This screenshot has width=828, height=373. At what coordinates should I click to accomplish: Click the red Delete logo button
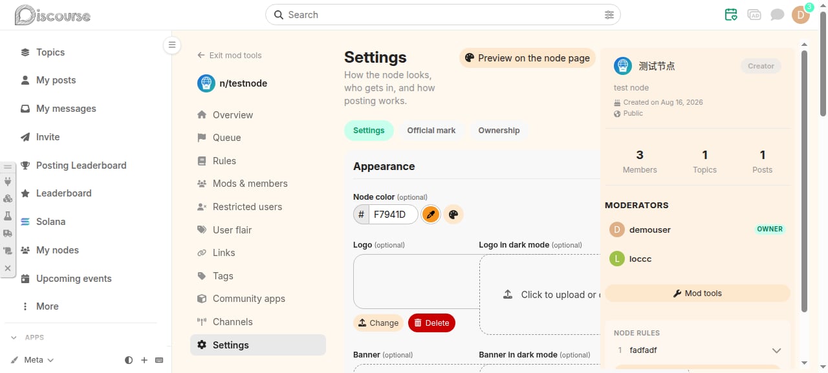[x=431, y=323]
